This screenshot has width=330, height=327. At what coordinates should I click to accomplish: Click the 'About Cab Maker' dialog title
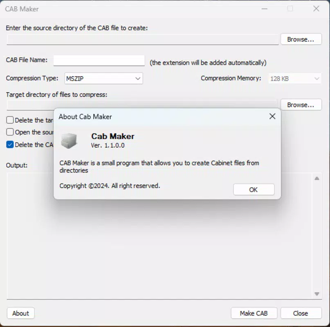[85, 117]
